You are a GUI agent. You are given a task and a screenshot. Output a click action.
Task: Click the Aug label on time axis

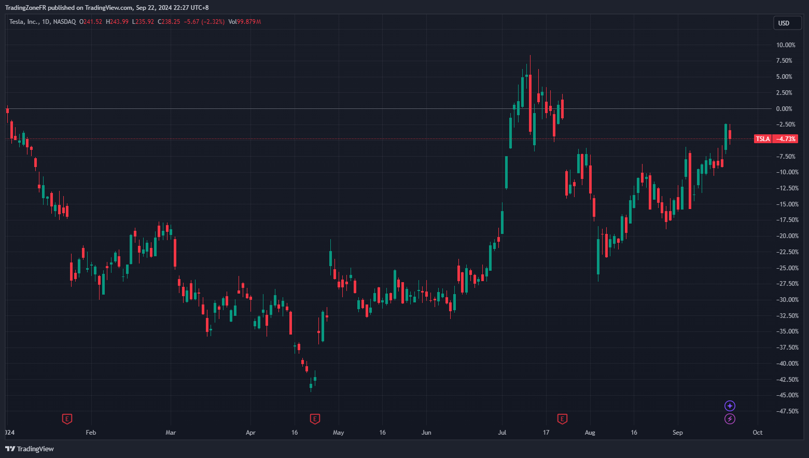tap(590, 433)
